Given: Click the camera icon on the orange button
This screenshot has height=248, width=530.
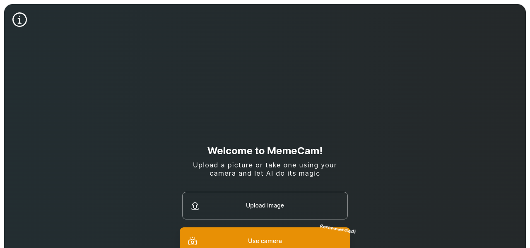Looking at the screenshot, I should tap(193, 241).
